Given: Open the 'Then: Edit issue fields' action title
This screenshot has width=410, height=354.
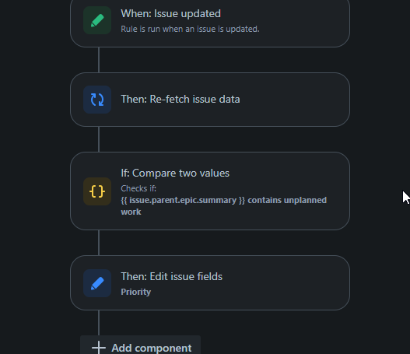Looking at the screenshot, I should 171,277.
